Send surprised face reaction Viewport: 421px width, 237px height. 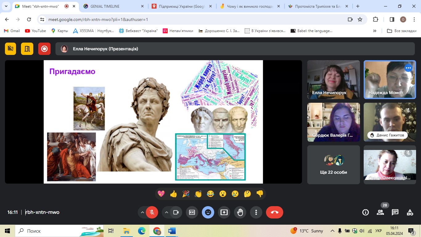point(223,194)
